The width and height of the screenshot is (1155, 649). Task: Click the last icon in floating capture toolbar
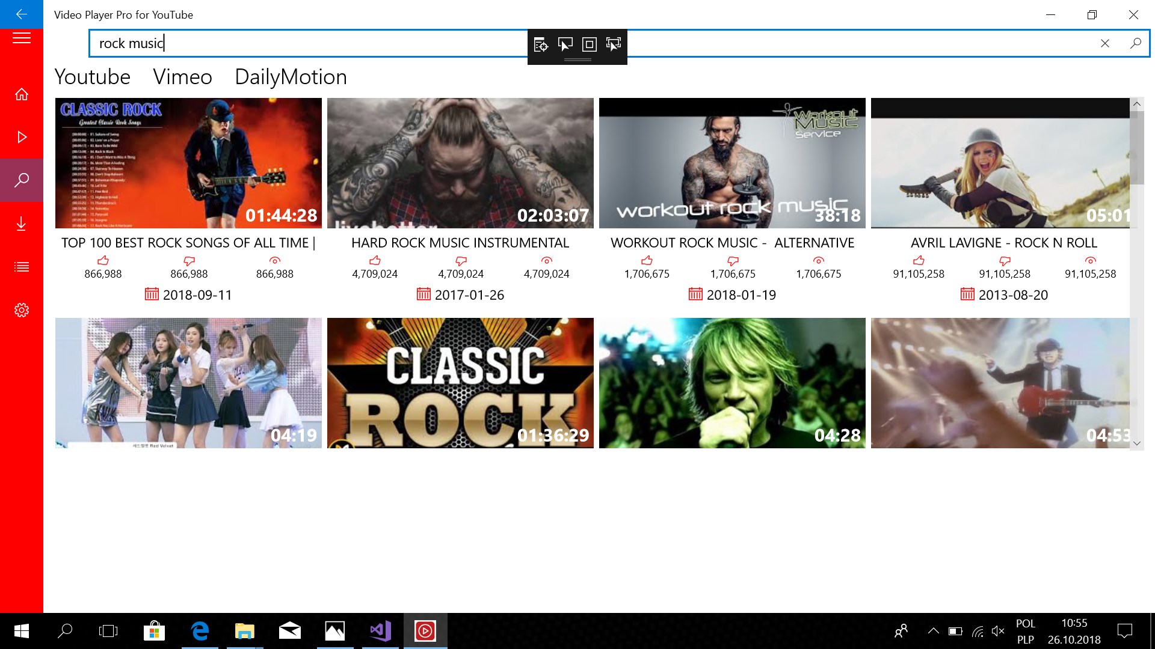(x=614, y=44)
